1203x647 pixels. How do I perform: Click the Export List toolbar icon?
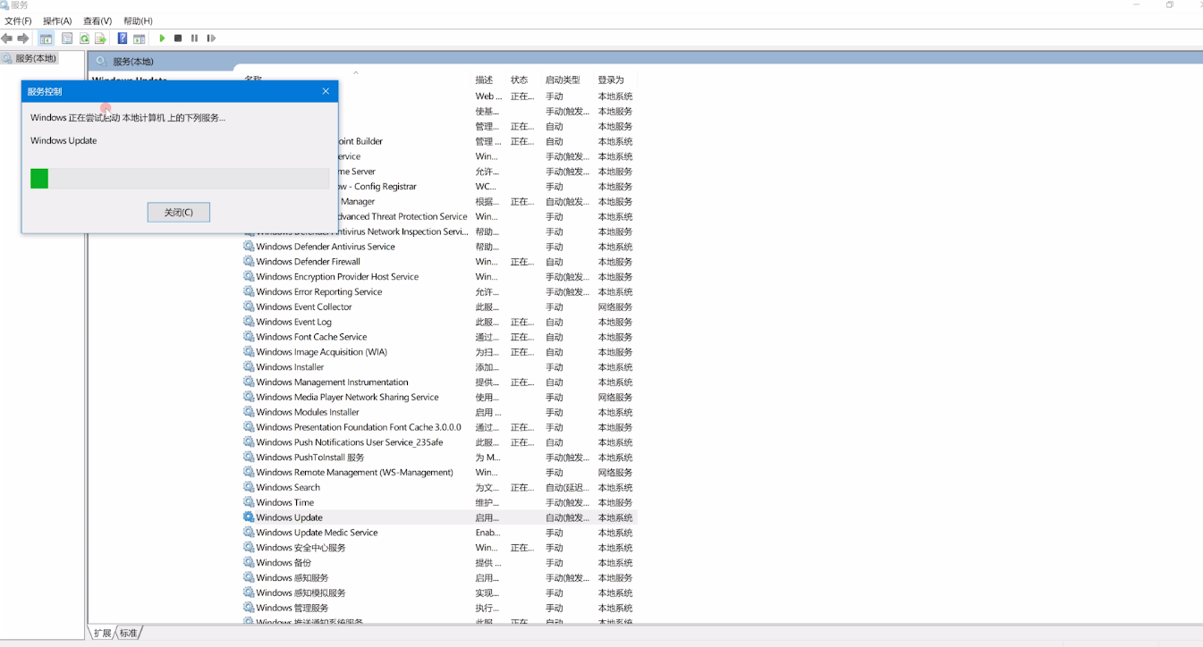click(100, 38)
